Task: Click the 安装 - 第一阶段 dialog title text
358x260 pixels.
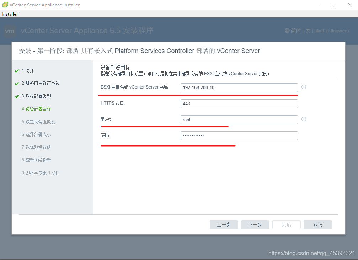Action: pos(139,51)
